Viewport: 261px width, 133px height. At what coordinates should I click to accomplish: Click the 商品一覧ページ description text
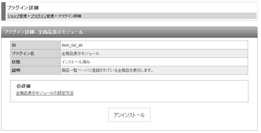point(108,70)
